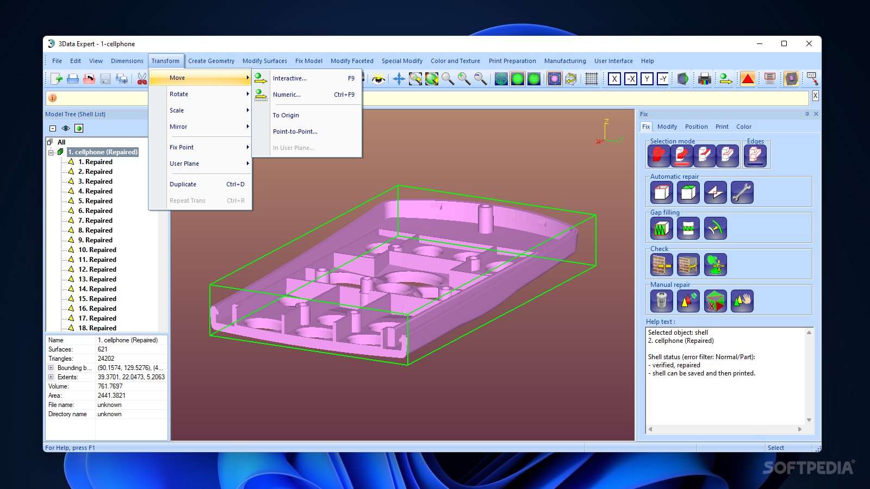Open the Fix Model menu

click(308, 61)
